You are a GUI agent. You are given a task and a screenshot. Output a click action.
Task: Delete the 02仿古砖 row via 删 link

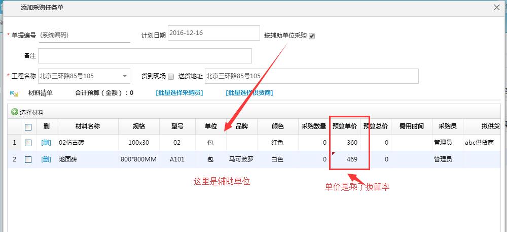tap(46, 143)
